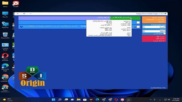Enable the expert mode checkbox below Metro
The height and width of the screenshot is (102, 182).
coord(164,34)
